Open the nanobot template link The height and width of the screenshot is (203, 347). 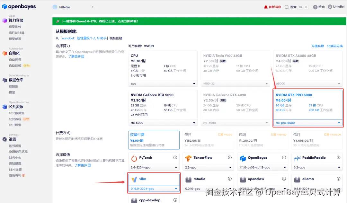point(84,38)
